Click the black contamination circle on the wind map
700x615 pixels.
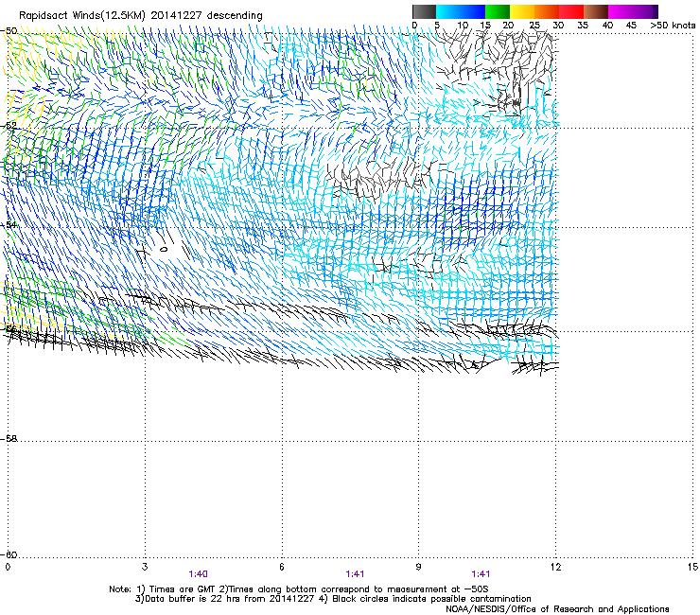pyautogui.click(x=164, y=249)
